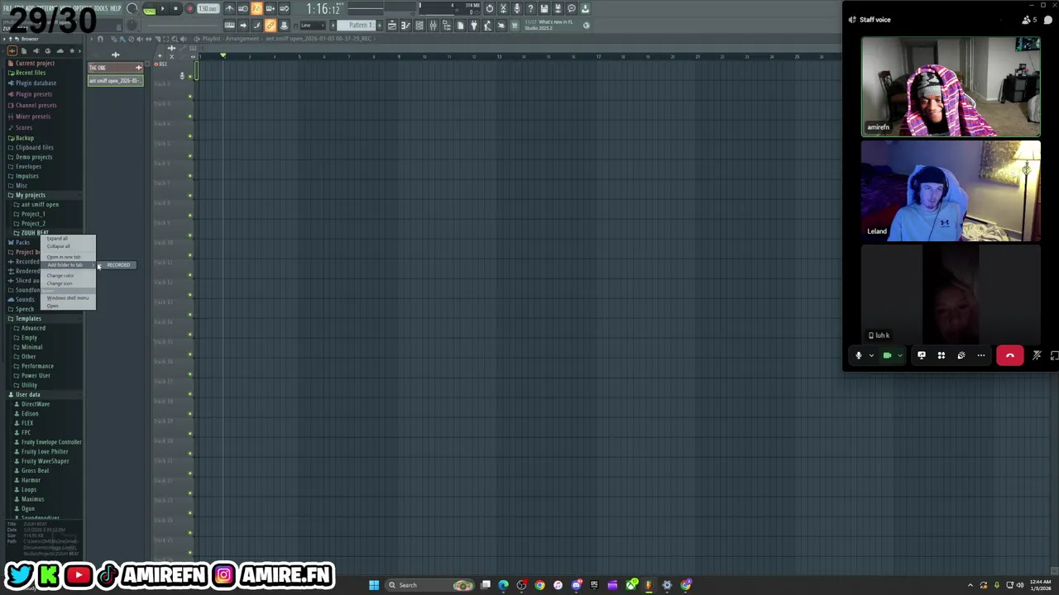Select the ant smiff open audio clip in the picker

pos(115,81)
